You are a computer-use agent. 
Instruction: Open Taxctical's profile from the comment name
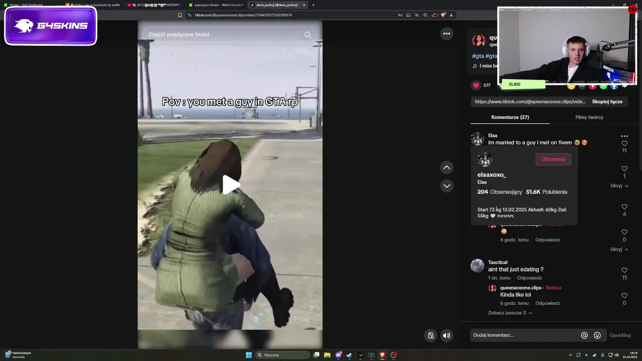498,262
